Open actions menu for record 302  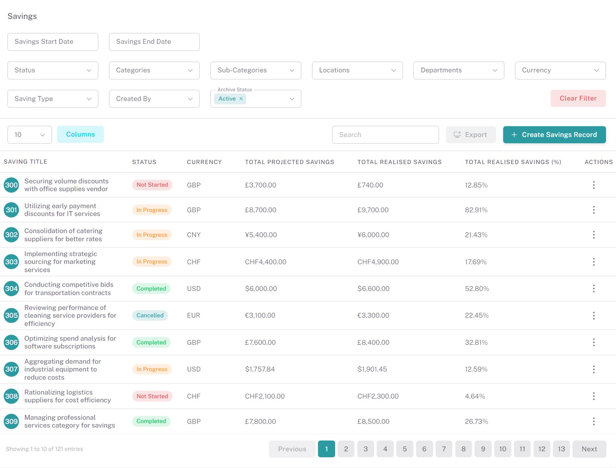[x=594, y=235]
